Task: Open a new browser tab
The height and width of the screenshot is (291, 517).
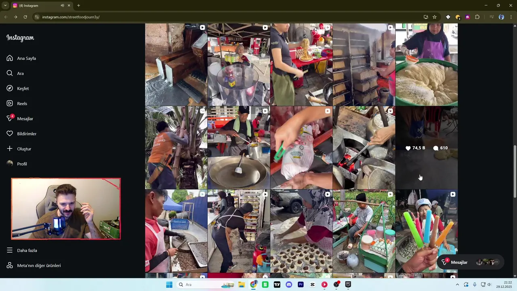Action: (78, 6)
